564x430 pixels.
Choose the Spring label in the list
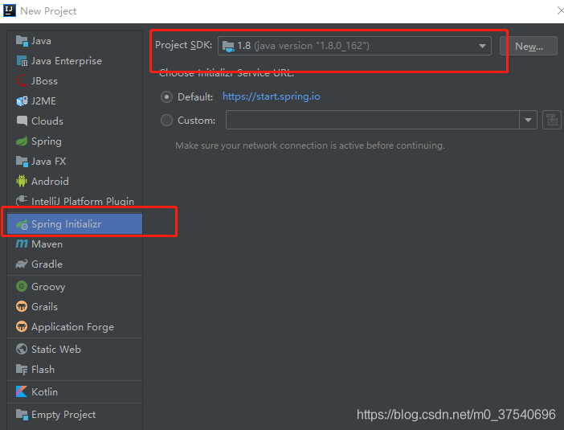47,141
